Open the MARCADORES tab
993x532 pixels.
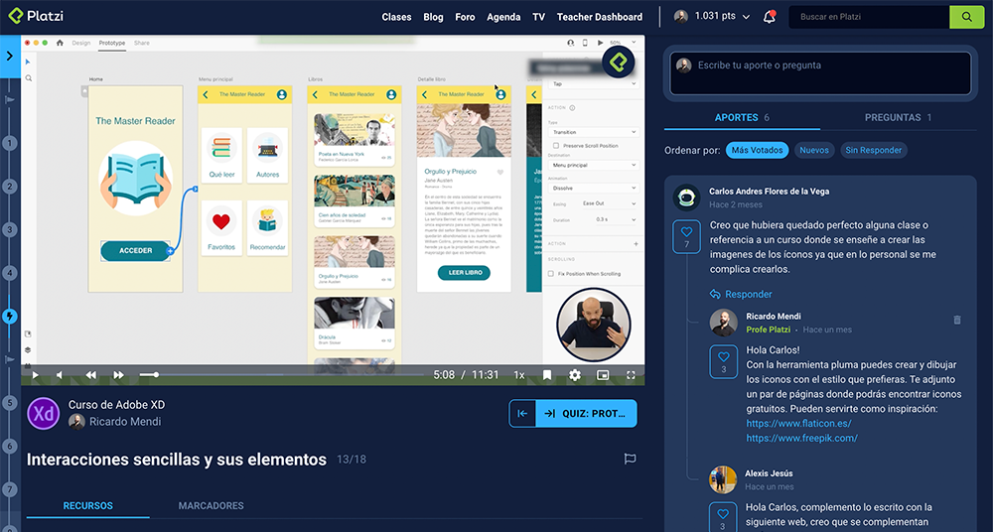pos(211,506)
